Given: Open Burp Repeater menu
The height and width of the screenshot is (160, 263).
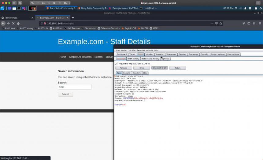Looking at the screenshot, I should [141, 50].
